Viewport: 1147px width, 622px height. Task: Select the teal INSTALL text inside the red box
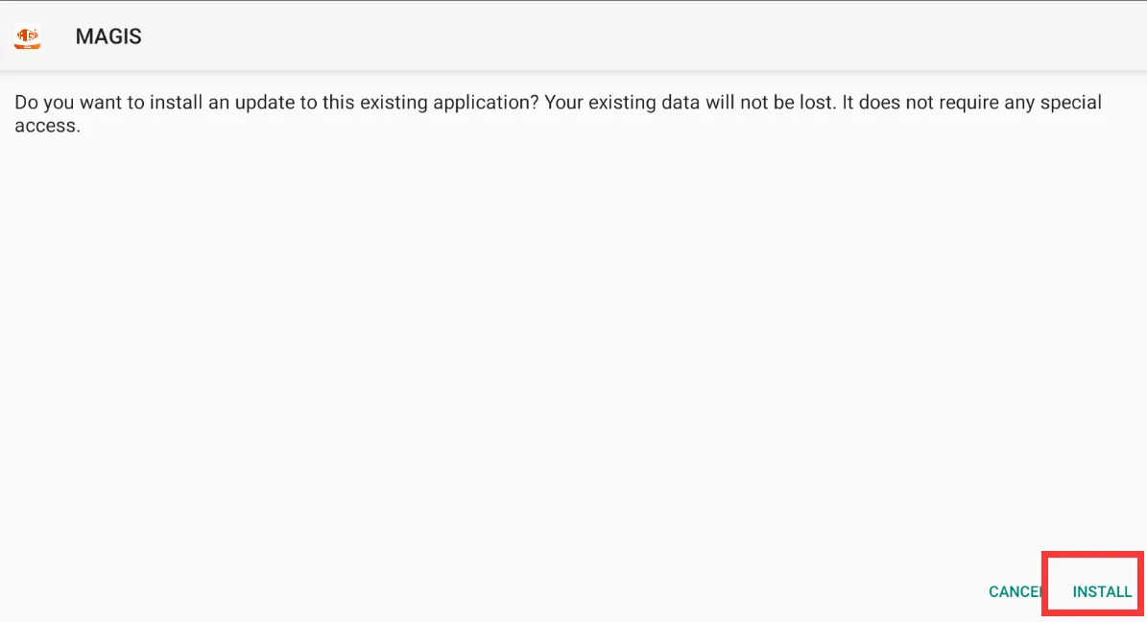pyautogui.click(x=1102, y=592)
